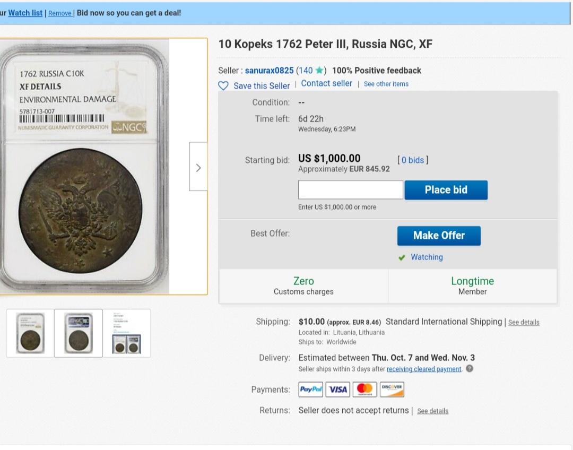Click the bid amount input field
Image resolution: width=573 pixels, height=450 pixels.
[x=351, y=190]
